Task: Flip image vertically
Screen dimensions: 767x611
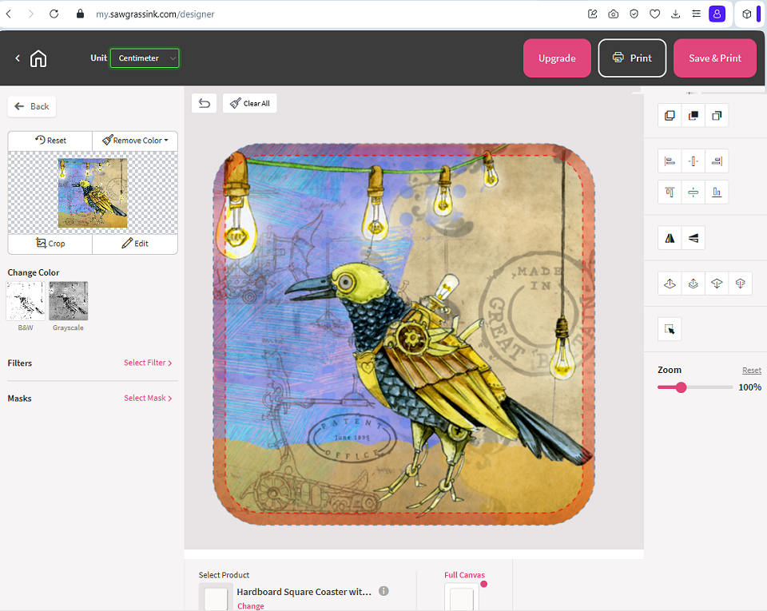Action: (693, 238)
